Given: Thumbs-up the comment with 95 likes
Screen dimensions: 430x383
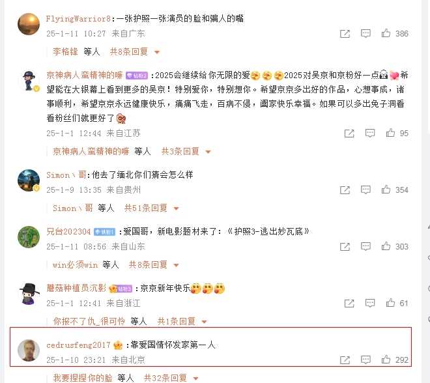Looking at the screenshot, I should pos(390,134).
